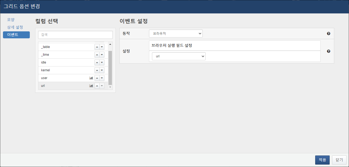Show help for the 설정 row

tap(329, 51)
